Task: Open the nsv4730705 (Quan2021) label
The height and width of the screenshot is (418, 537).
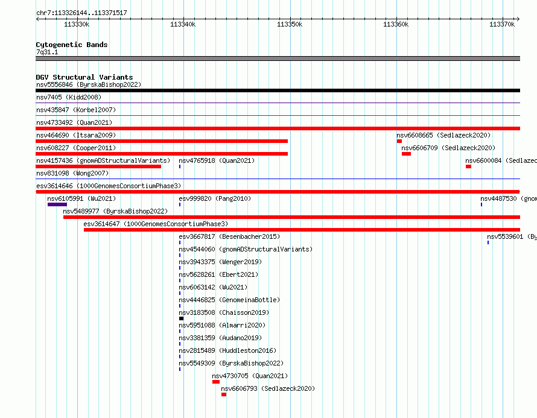Action: (250, 376)
